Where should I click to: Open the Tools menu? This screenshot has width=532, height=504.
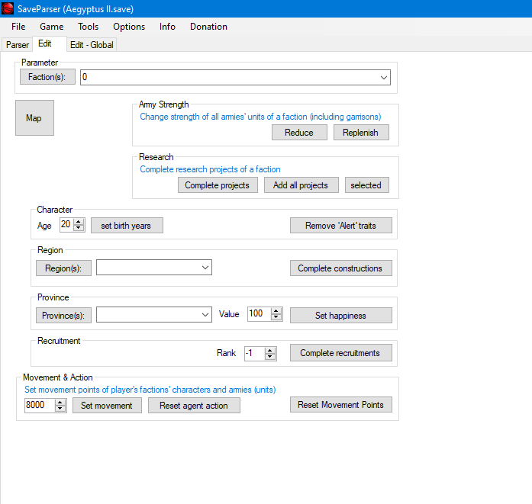coord(88,27)
